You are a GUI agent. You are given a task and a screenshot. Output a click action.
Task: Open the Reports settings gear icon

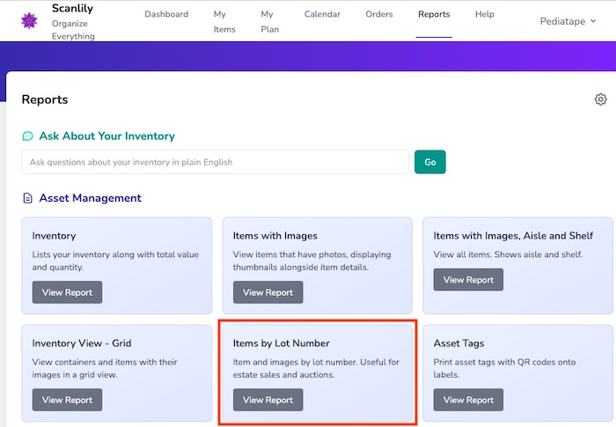pyautogui.click(x=600, y=99)
